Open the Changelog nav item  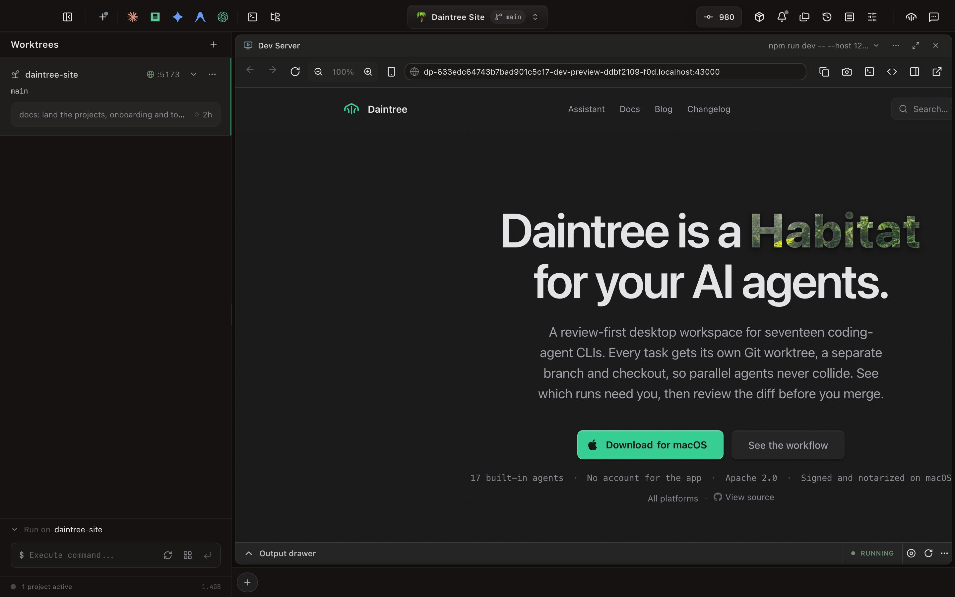tap(709, 109)
